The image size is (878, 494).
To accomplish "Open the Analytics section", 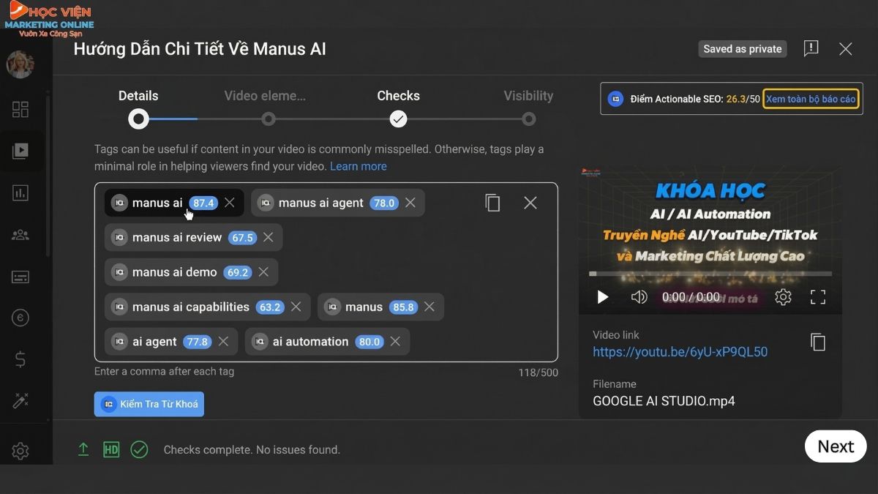I will tap(20, 192).
